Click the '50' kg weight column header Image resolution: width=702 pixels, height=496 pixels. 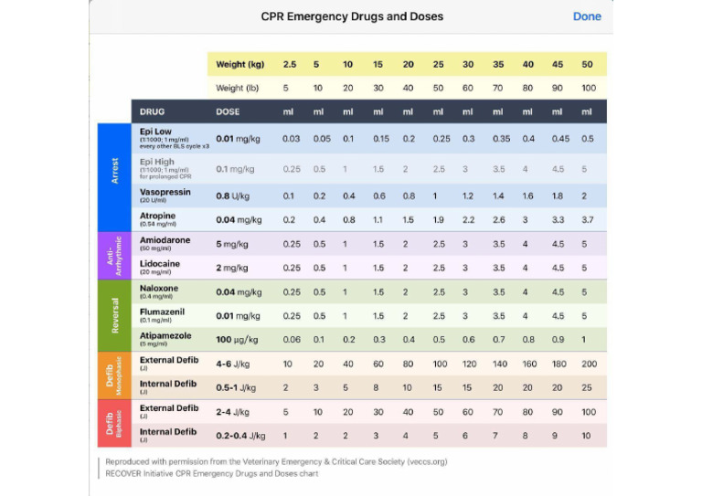pyautogui.click(x=587, y=65)
